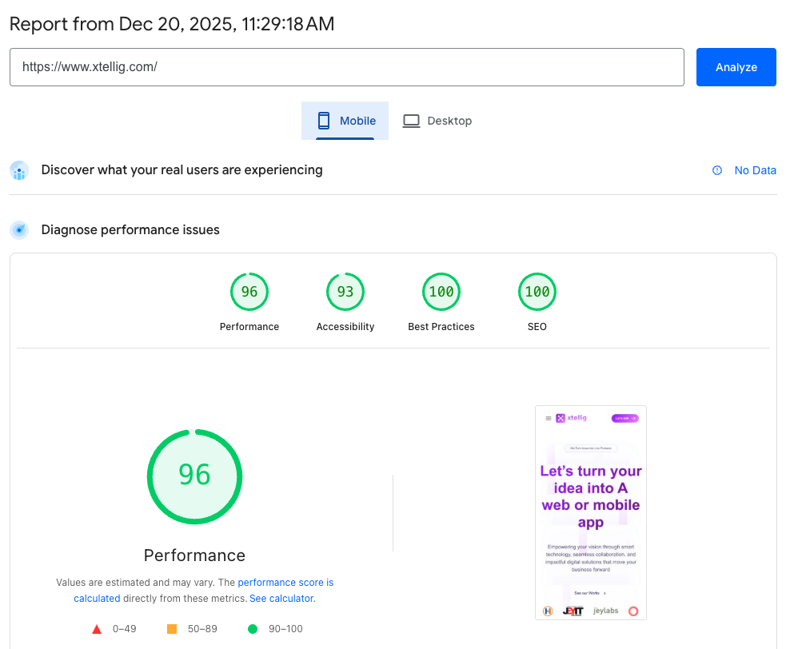Click the red 0-49 legend triangle
The width and height of the screenshot is (790, 649).
coord(97,628)
